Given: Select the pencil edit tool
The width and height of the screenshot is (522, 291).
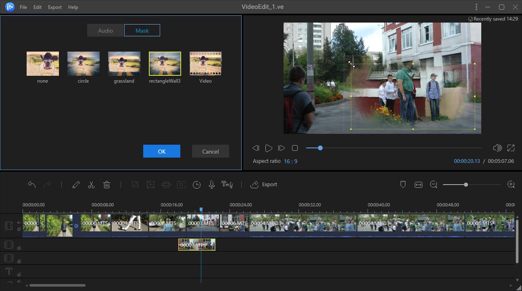Looking at the screenshot, I should (76, 185).
